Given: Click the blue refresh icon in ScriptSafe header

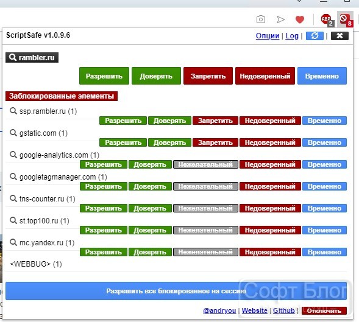Looking at the screenshot, I should click(315, 36).
